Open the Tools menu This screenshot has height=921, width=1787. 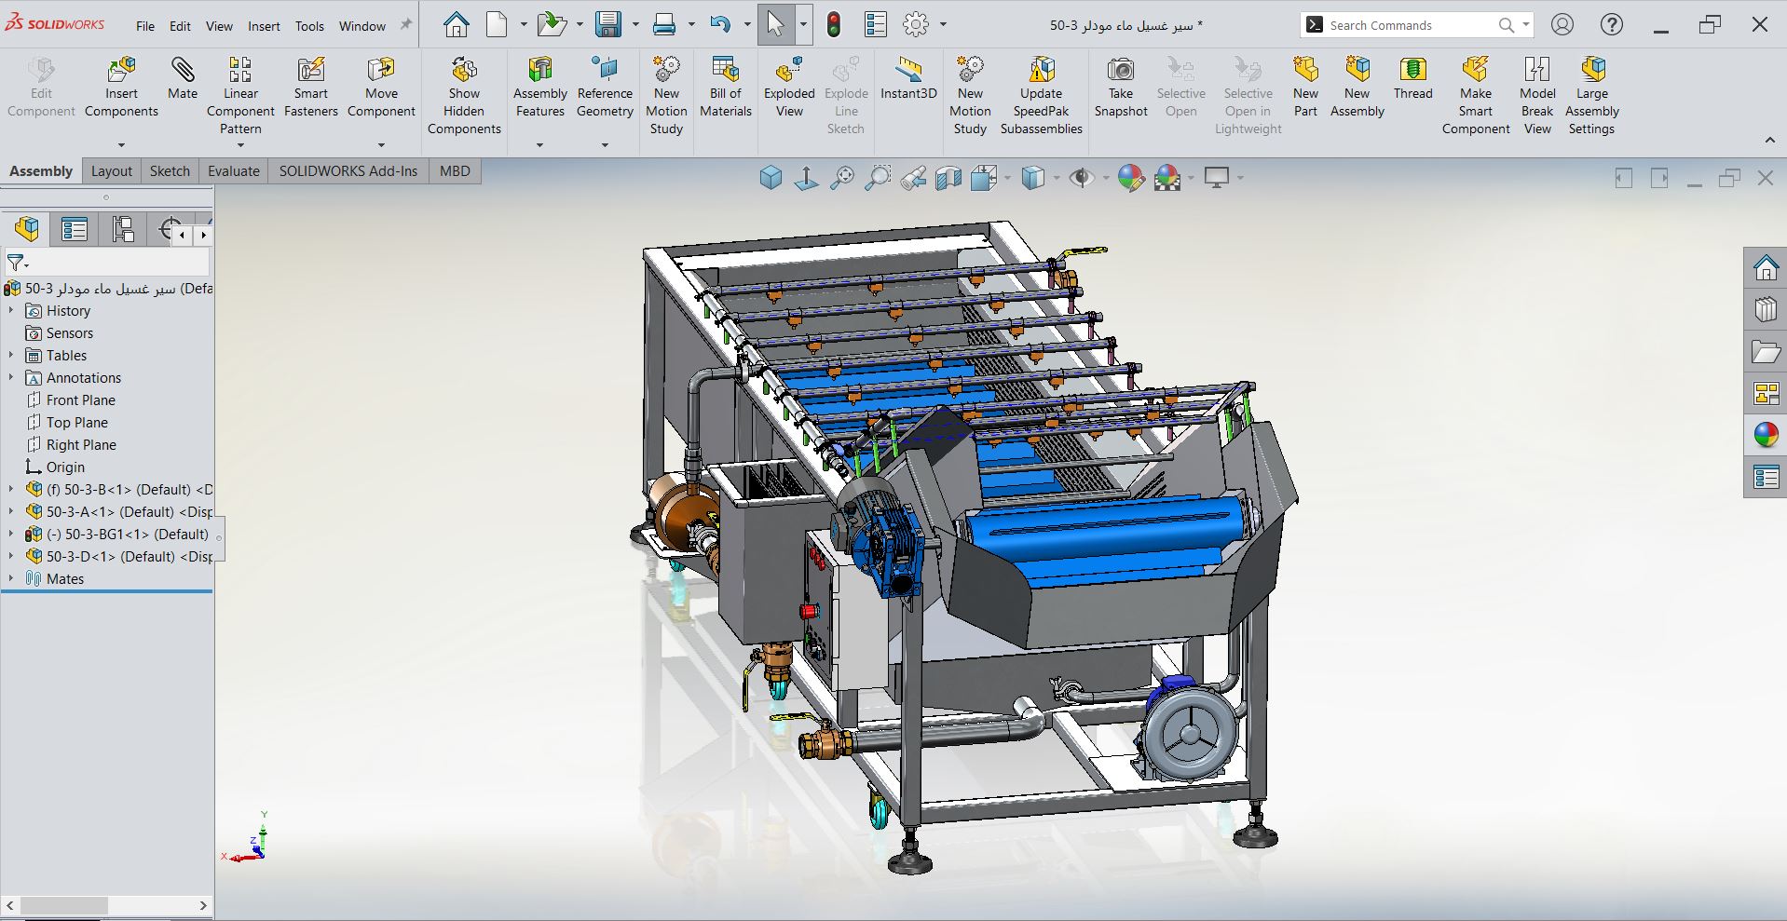click(x=309, y=26)
